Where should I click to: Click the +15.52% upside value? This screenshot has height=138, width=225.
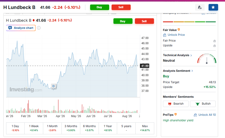(x=210, y=87)
